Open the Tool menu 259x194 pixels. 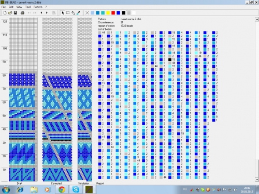(28, 7)
